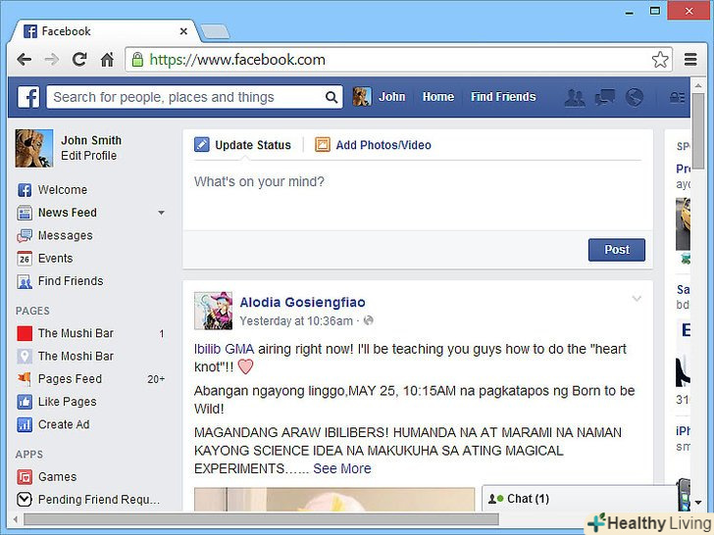Select Update Status tab
Screen dimensions: 714x535
242,145
